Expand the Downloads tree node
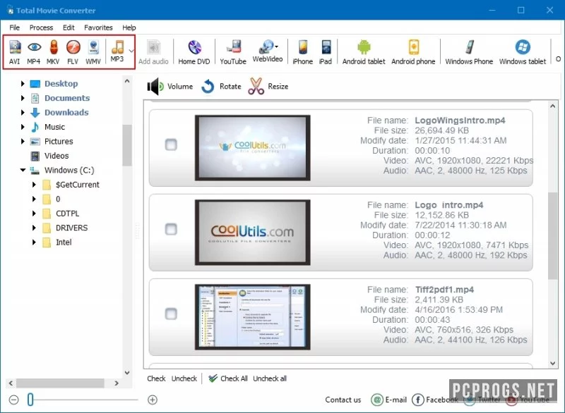This screenshot has width=565, height=413. click(x=23, y=113)
